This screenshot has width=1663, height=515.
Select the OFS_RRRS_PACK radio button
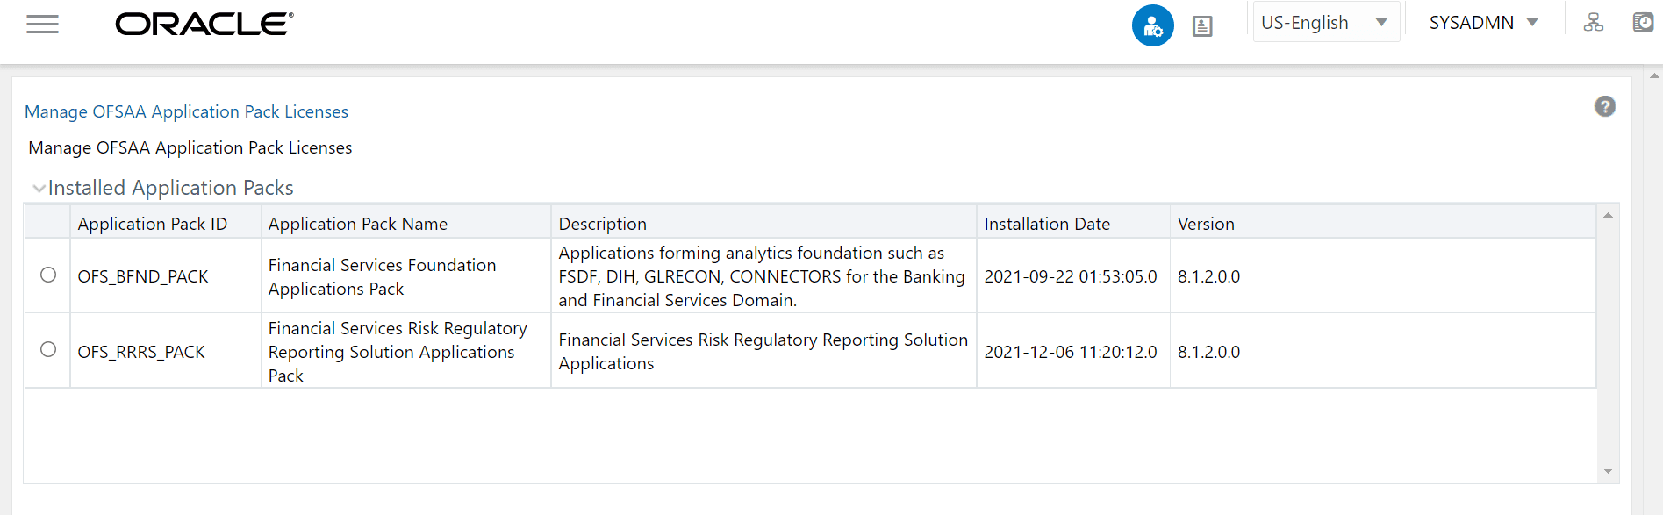tap(48, 350)
